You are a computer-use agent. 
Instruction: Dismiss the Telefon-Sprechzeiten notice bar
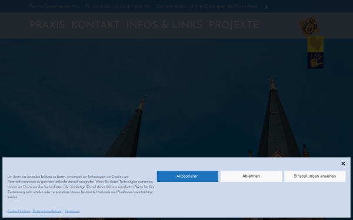pyautogui.click(x=266, y=7)
